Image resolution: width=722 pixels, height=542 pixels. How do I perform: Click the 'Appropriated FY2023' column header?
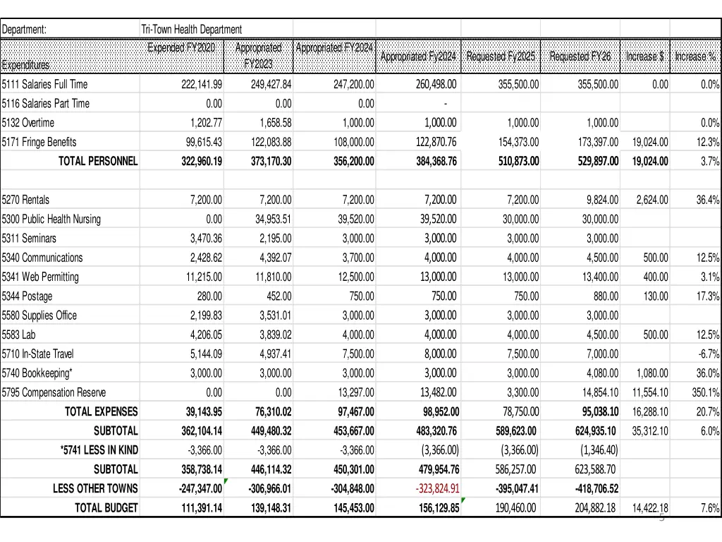[x=258, y=56]
